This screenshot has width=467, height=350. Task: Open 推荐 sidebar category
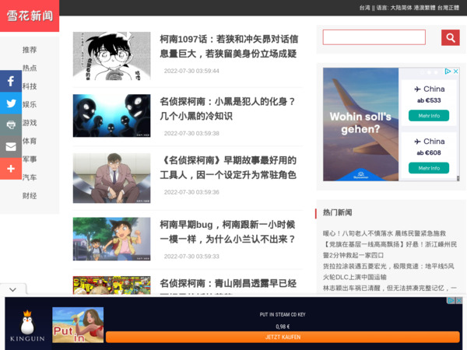pyautogui.click(x=30, y=50)
